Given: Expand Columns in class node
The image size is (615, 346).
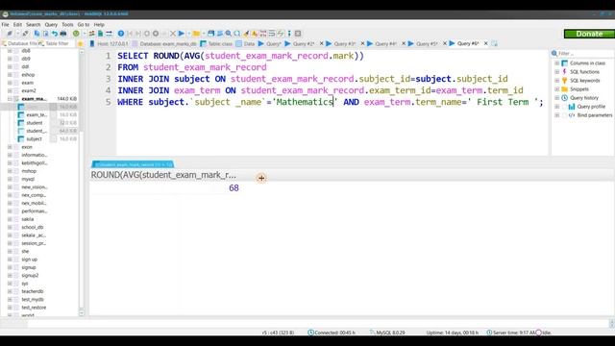Looking at the screenshot, I should (x=557, y=63).
